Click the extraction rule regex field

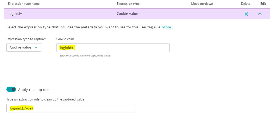(71, 108)
